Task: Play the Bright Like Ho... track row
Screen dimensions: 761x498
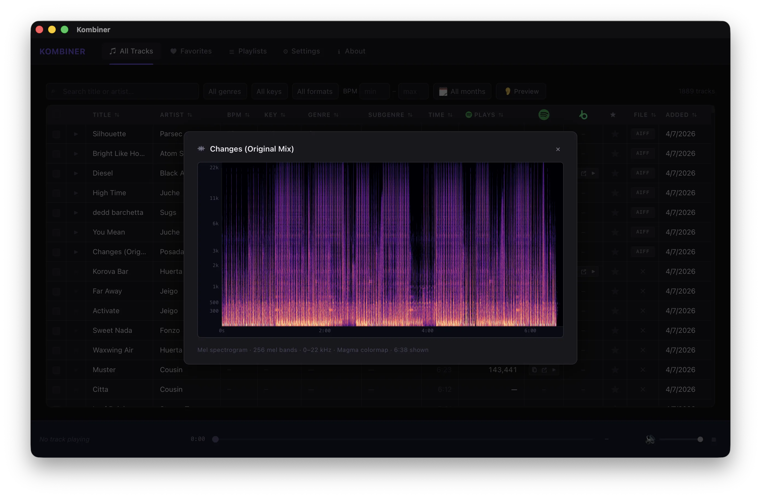Action: coord(76,154)
